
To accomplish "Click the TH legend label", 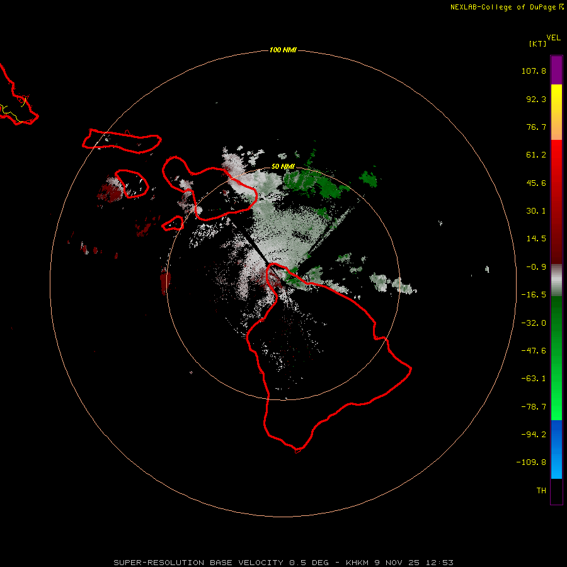I will pos(541,491).
